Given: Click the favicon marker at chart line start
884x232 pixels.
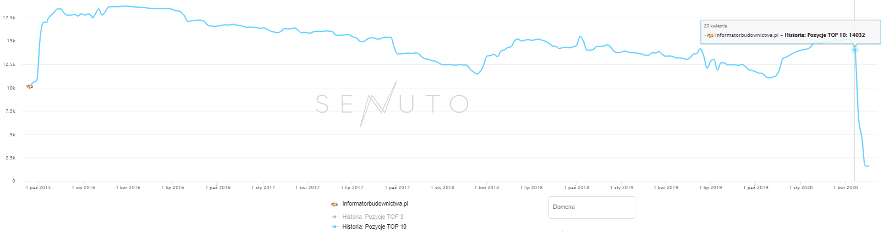Looking at the screenshot, I should (x=30, y=86).
